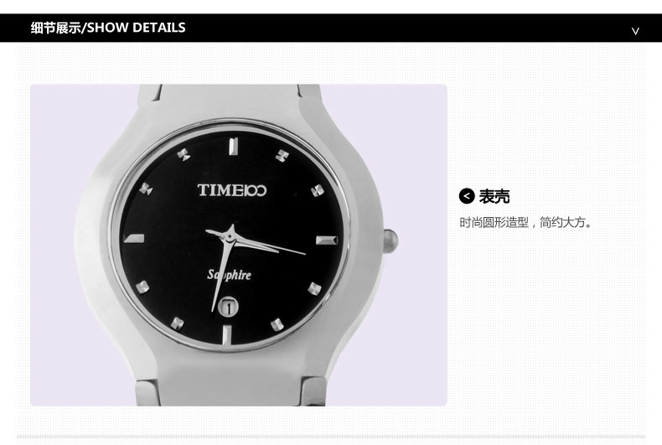Click the 9 o'clock hour marker
The image size is (662, 445).
click(134, 239)
